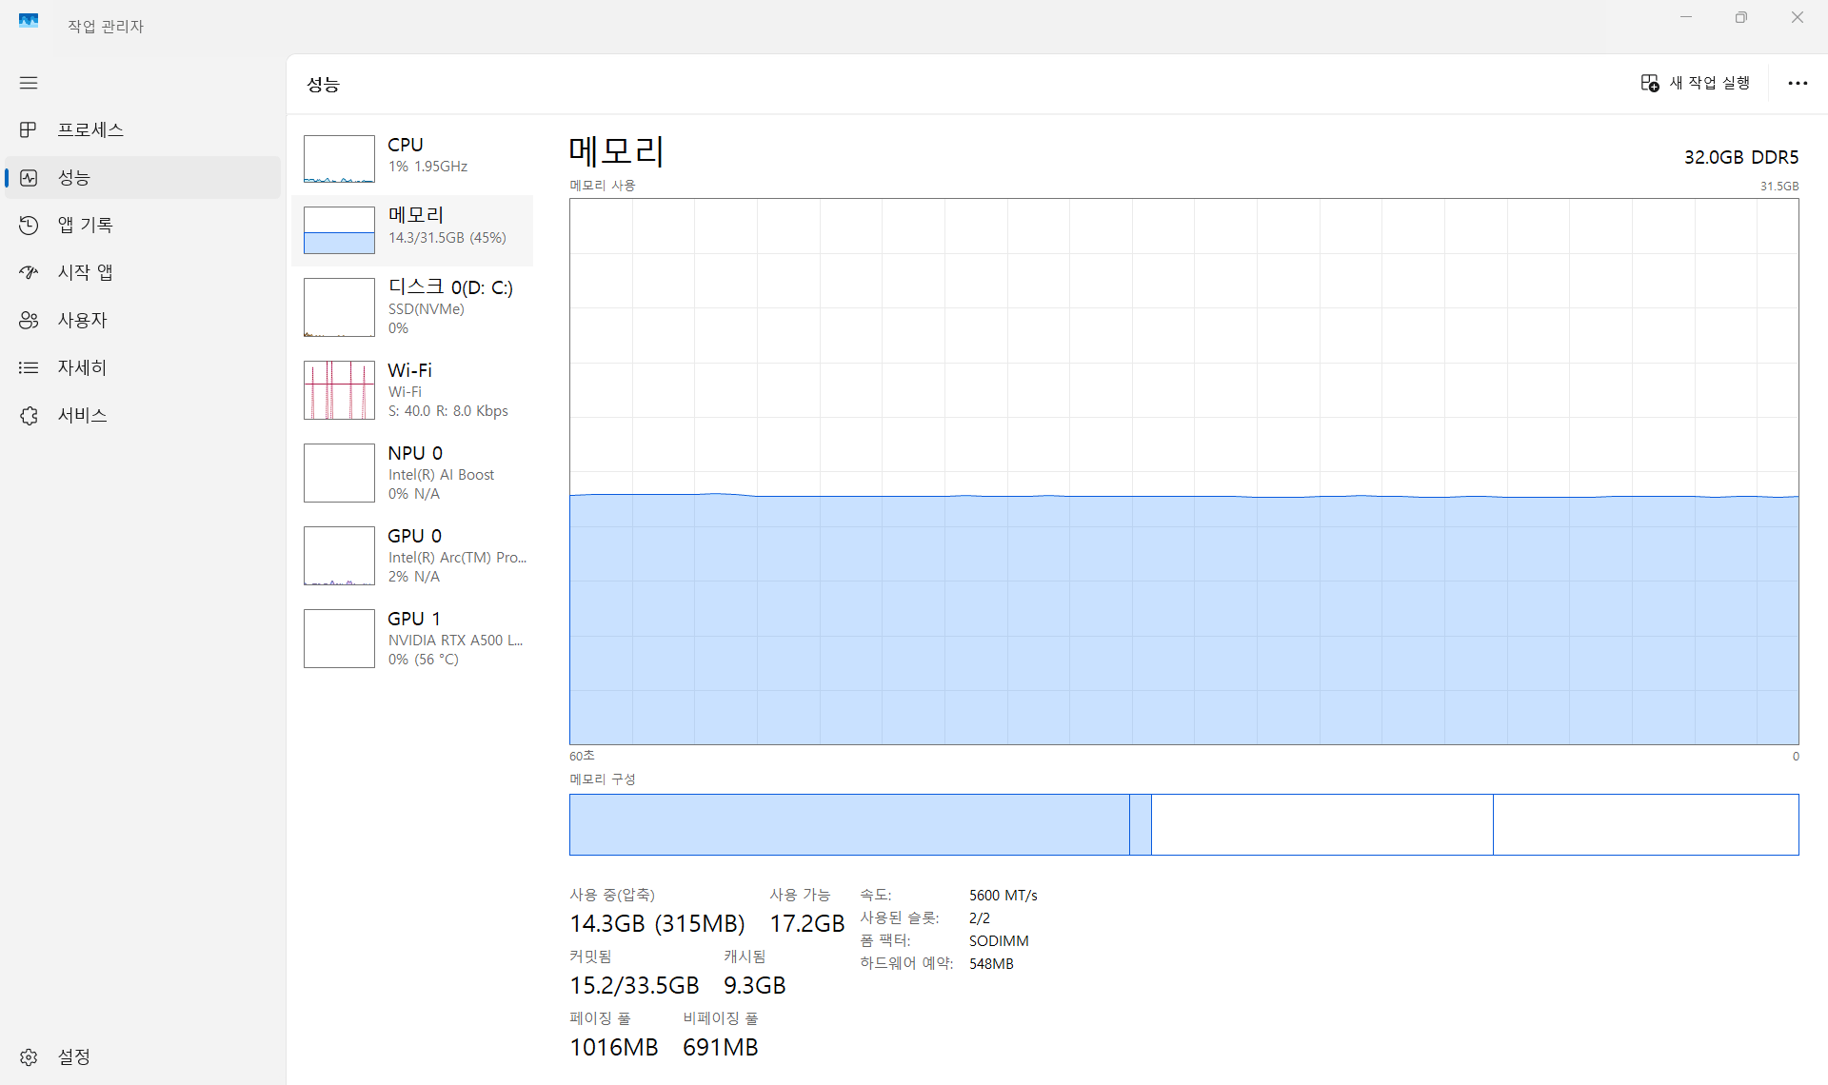Click the 9.3GB cached value
The height and width of the screenshot is (1085, 1828).
[755, 985]
